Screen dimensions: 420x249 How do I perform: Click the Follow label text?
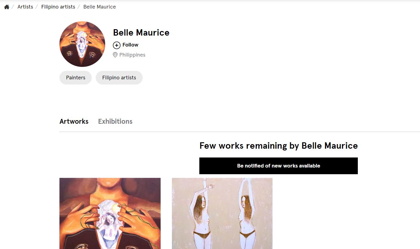tap(130, 45)
